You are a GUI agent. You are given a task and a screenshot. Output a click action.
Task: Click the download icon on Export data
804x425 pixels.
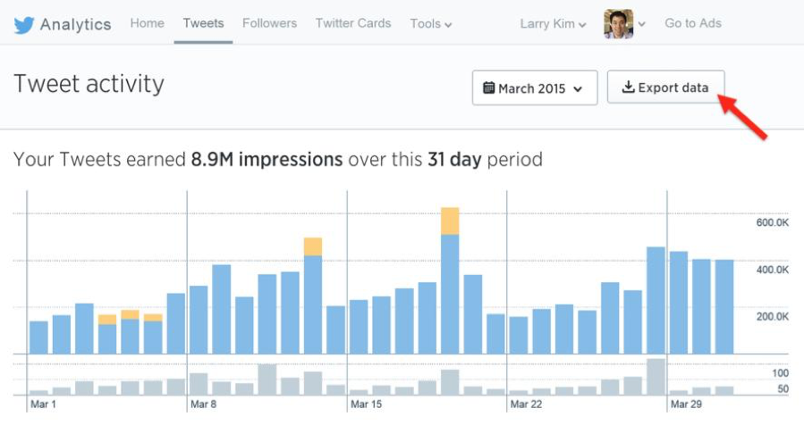(x=628, y=87)
